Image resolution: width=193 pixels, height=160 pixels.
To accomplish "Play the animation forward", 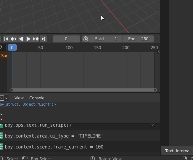I will click(x=28, y=39).
